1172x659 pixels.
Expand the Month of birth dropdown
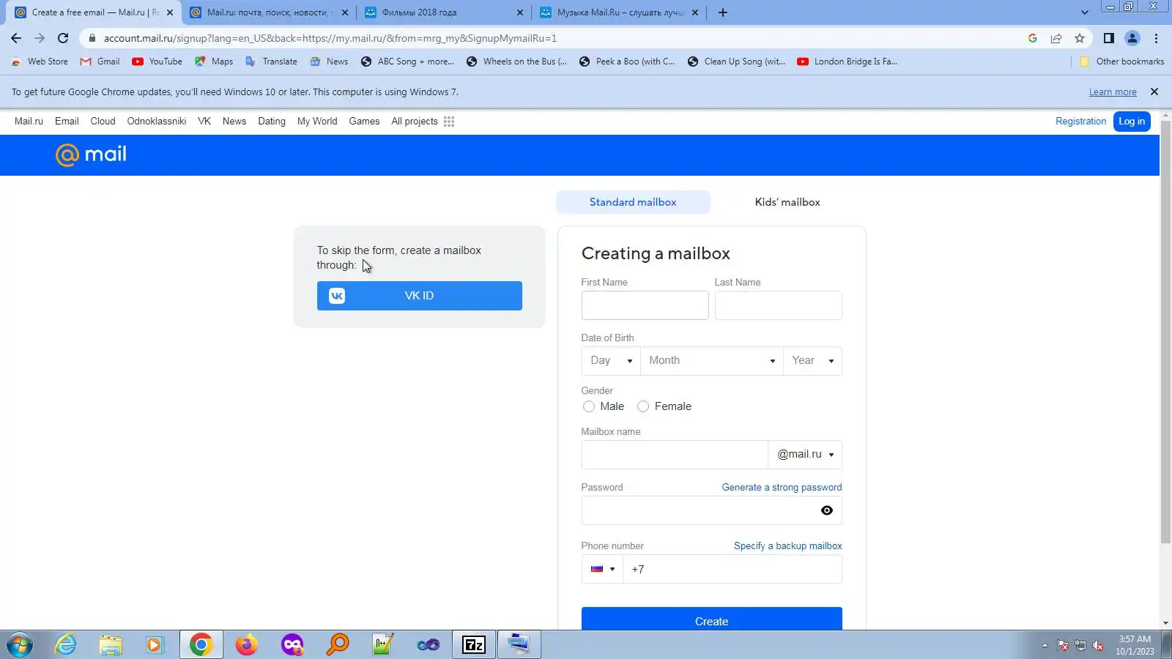pos(712,361)
